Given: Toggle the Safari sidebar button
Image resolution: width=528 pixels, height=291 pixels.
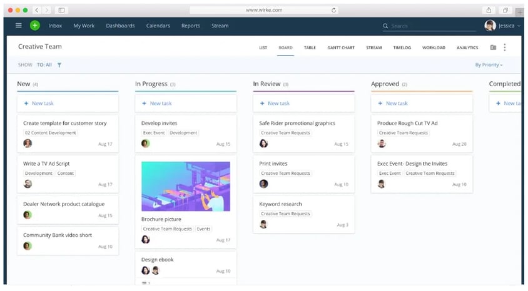Looking at the screenshot, I should pos(61,10).
